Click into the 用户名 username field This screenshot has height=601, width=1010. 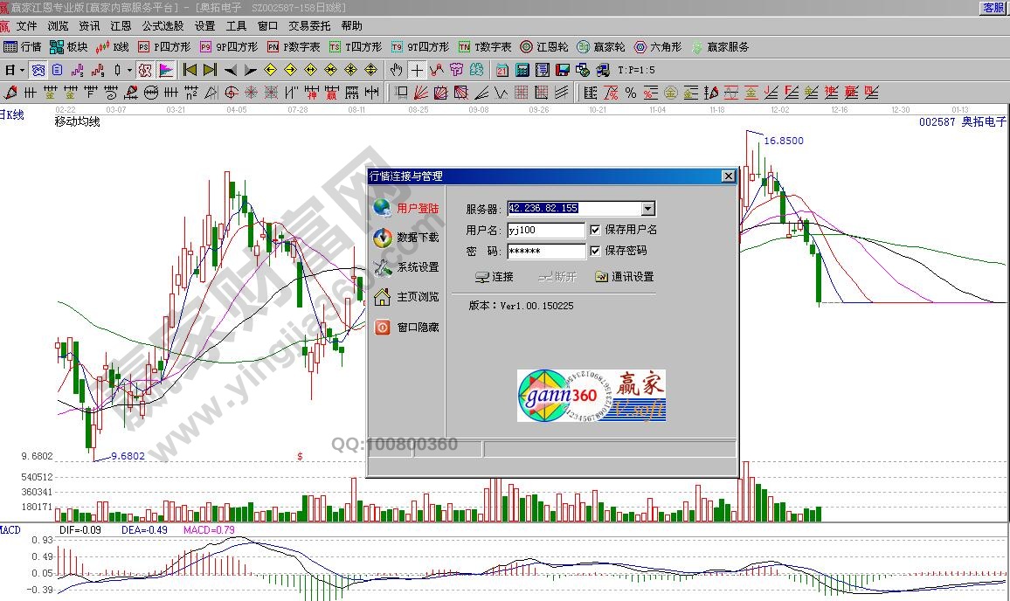coord(545,231)
